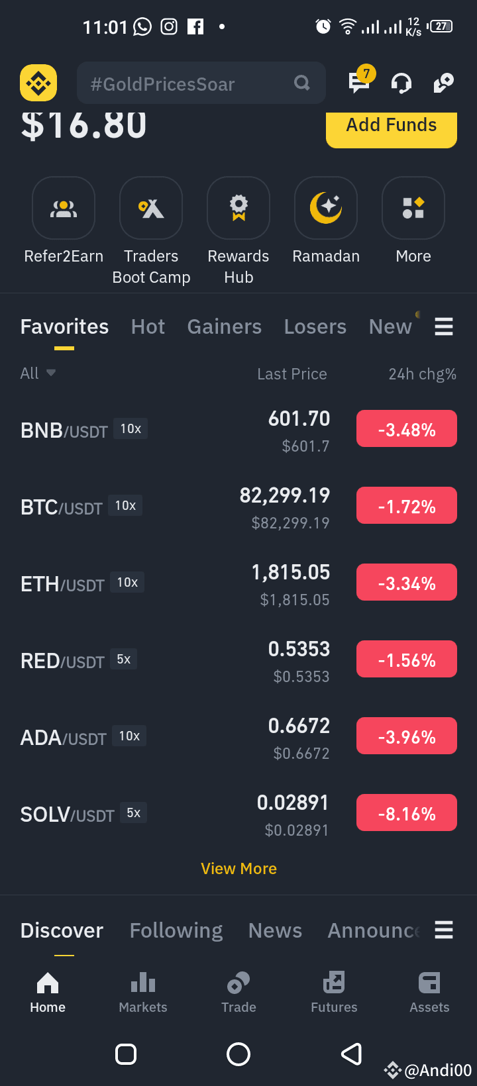Open the SOLV/USDT pair row
Image resolution: width=477 pixels, height=1086 pixels.
(238, 814)
